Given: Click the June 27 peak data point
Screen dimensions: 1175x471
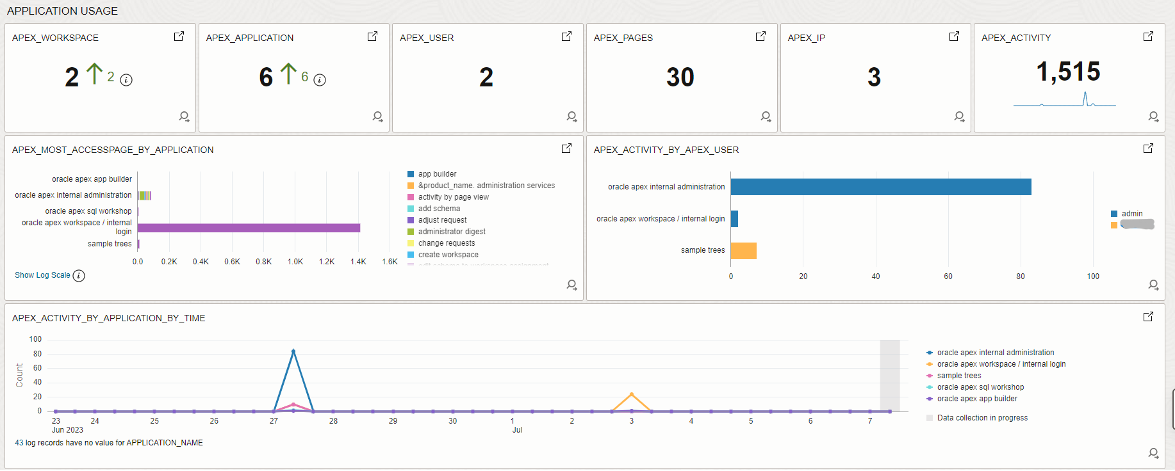Looking at the screenshot, I should coord(293,351).
